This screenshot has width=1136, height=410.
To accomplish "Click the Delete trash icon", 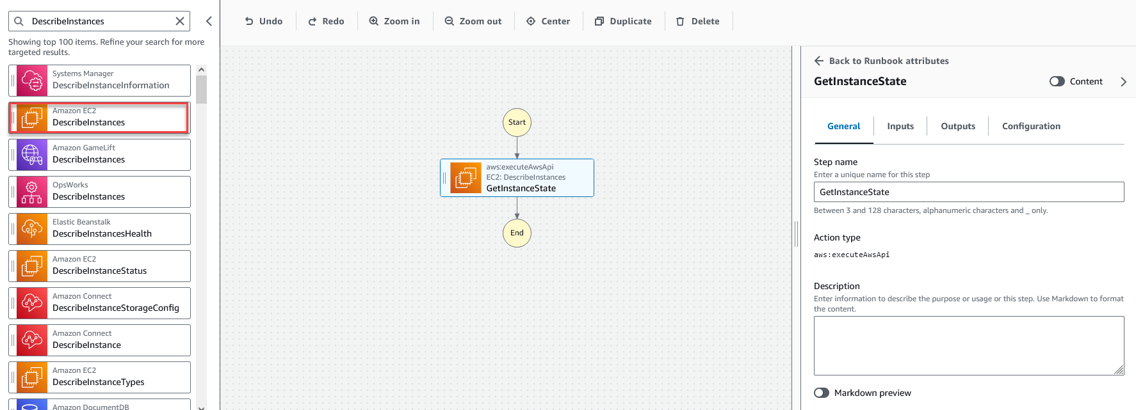I will click(x=680, y=21).
